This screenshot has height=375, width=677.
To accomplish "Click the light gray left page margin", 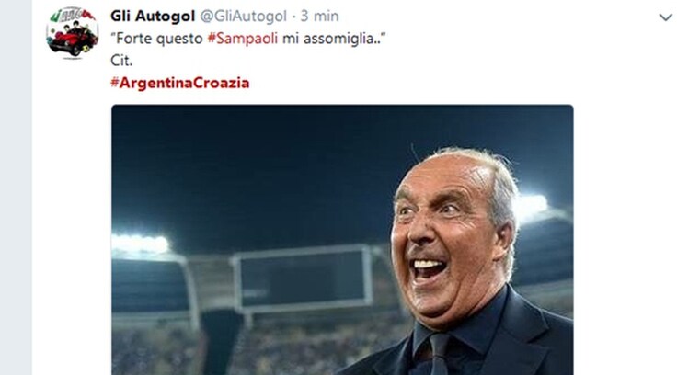I will pyautogui.click(x=16, y=187).
